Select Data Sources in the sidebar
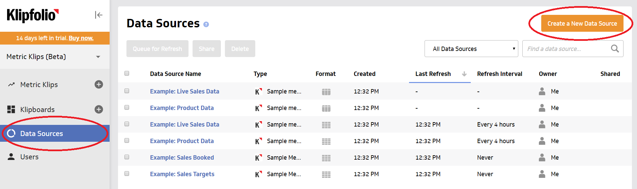The image size is (637, 189). coord(55,133)
